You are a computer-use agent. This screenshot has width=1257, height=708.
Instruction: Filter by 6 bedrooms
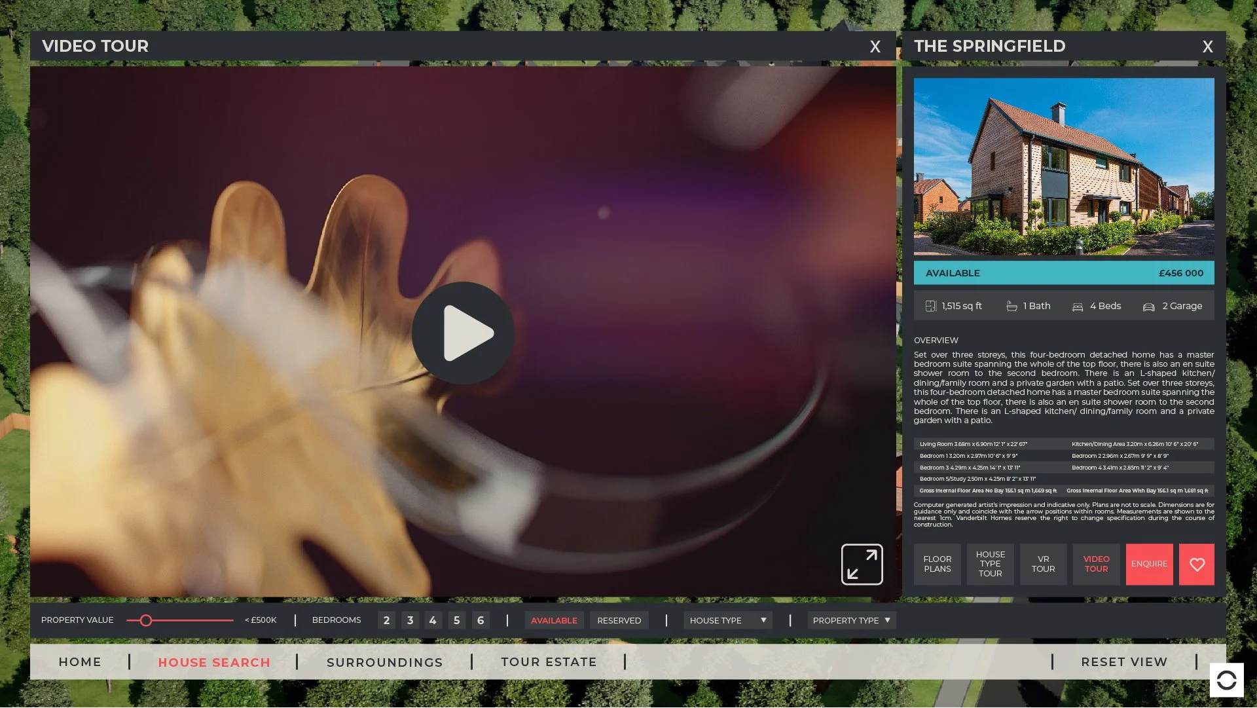coord(481,620)
